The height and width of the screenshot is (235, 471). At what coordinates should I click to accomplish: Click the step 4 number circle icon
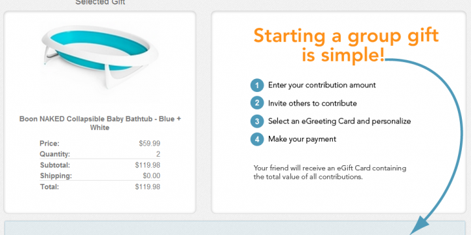click(257, 140)
